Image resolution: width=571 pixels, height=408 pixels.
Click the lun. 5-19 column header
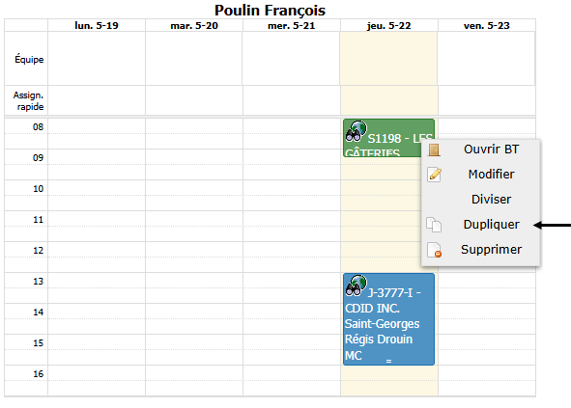click(97, 25)
